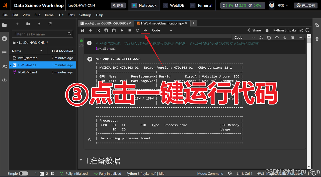Open the 配置 settings button

tap(118, 5)
